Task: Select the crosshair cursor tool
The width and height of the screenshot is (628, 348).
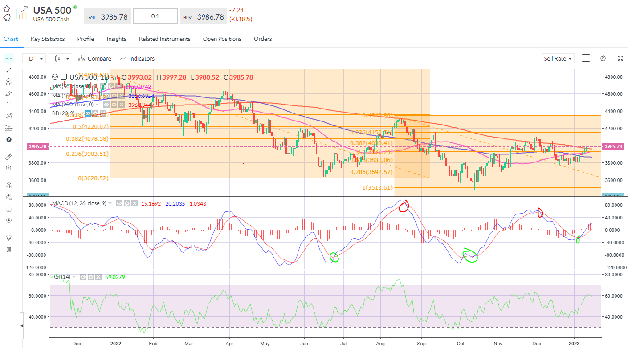Action: point(9,58)
